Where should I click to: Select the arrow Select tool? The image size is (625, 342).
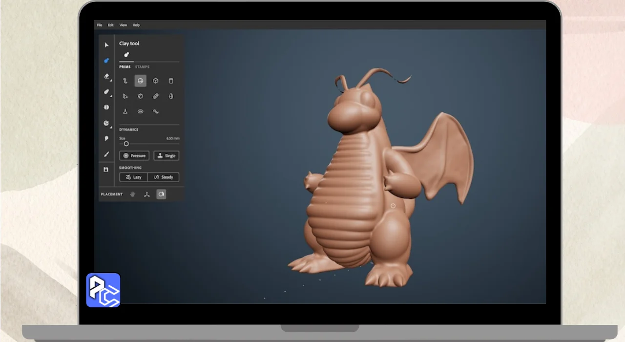tap(106, 45)
